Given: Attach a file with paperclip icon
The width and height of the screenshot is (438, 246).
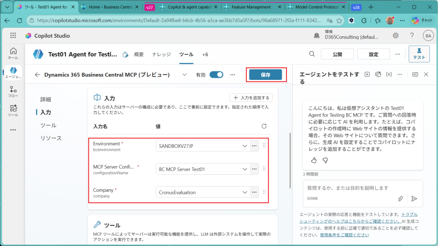Looking at the screenshot, I should 401,199.
